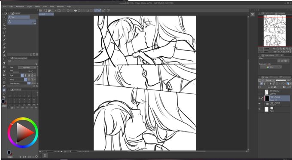Select the Eraser tool
Image resolution: width=292 pixels, height=160 pixels.
tap(4, 63)
